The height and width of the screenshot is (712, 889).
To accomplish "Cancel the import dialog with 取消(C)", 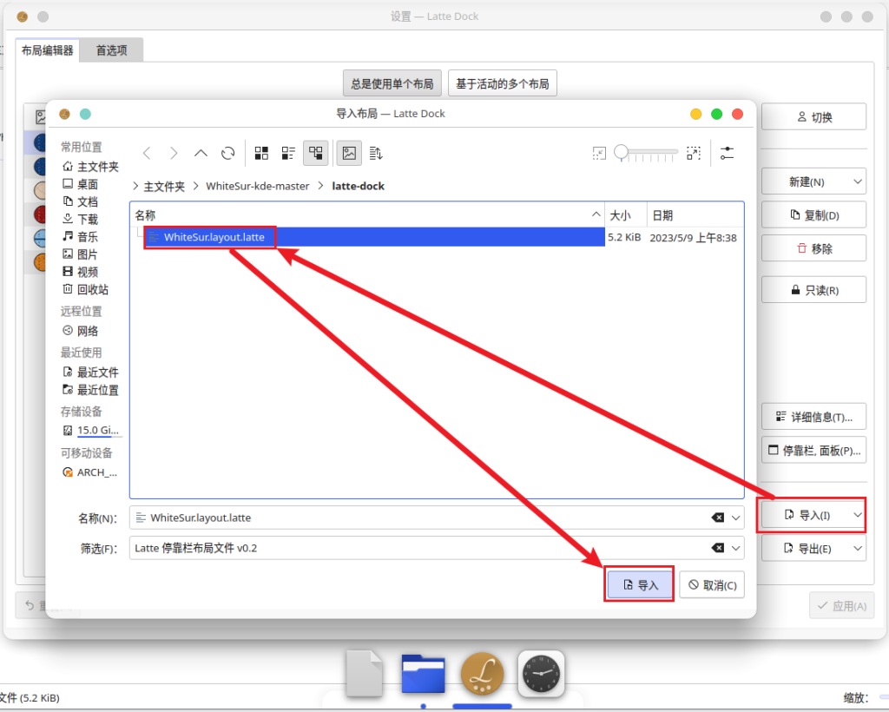I will pyautogui.click(x=712, y=584).
